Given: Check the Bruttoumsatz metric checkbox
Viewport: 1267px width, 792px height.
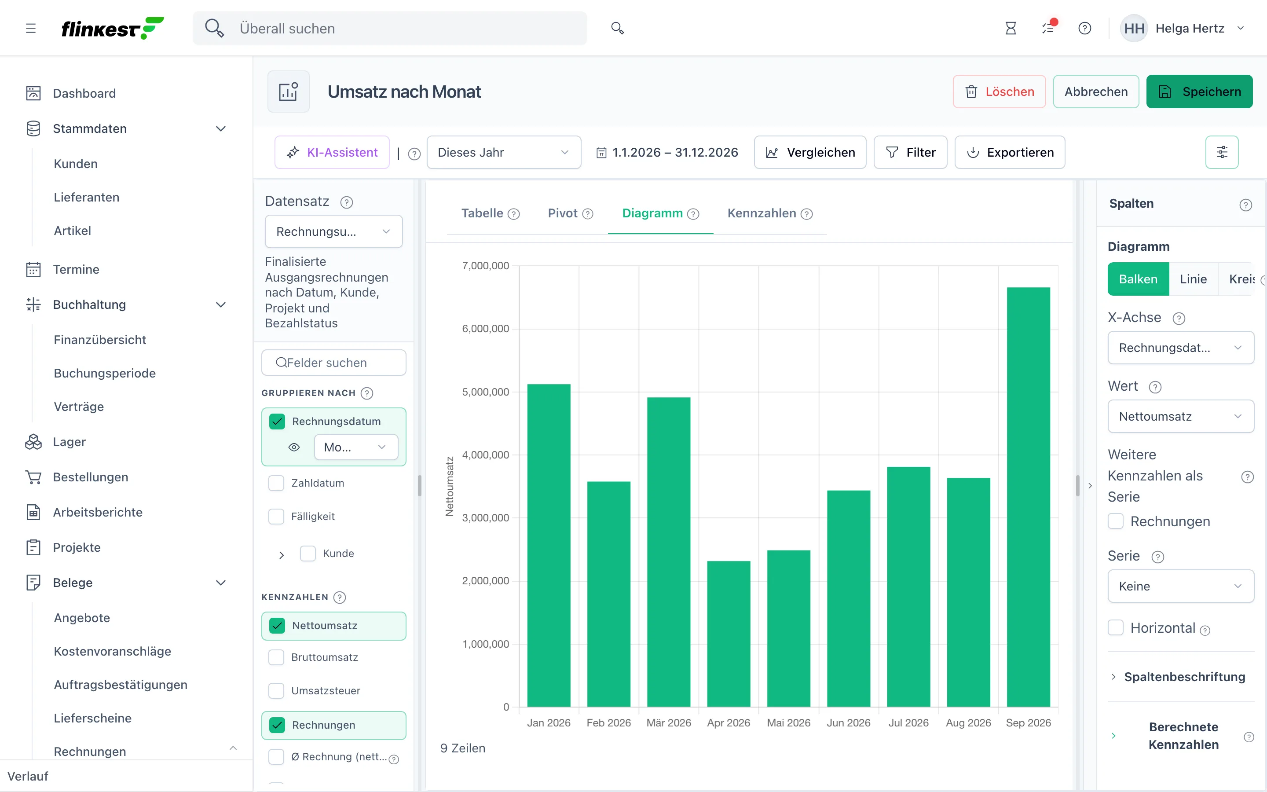Looking at the screenshot, I should pos(276,657).
